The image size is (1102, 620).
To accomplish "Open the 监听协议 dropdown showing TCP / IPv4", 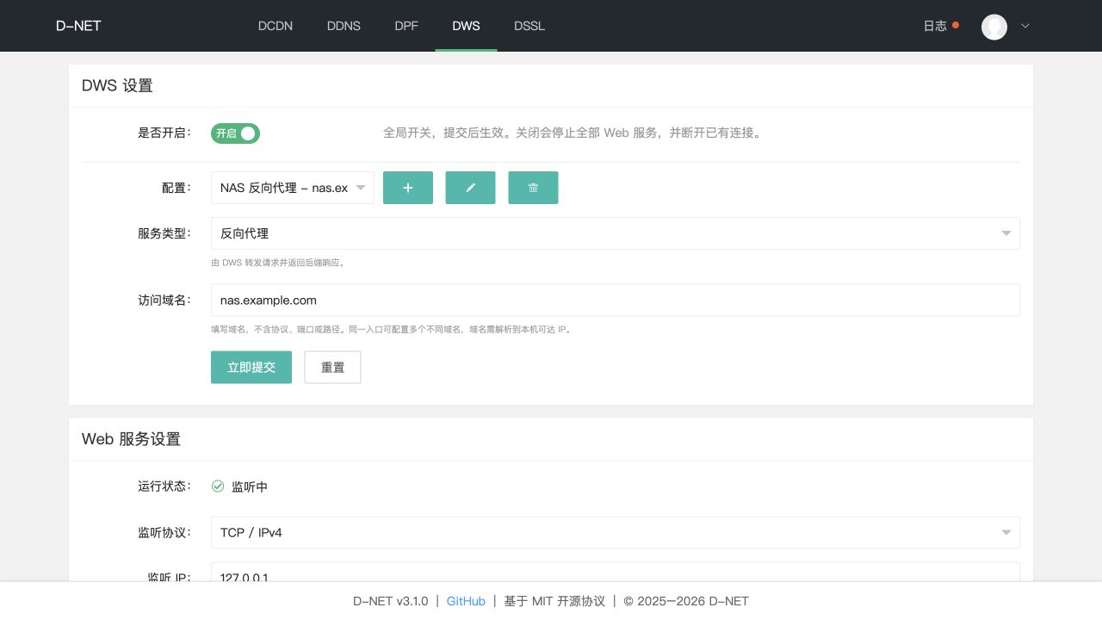I will 616,533.
